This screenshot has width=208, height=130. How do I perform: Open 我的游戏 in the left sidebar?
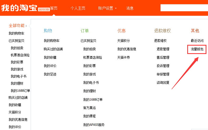pyautogui.click(x=17, y=69)
